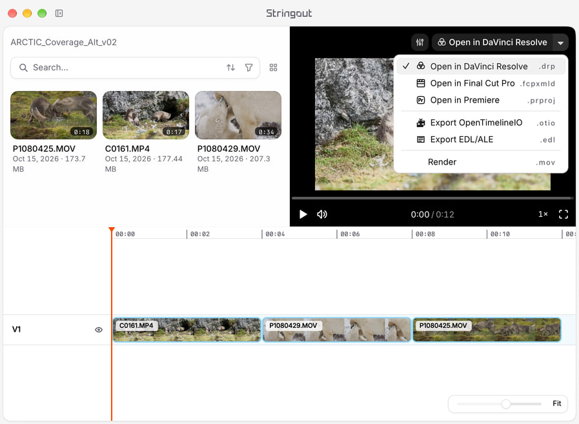Mute the preview audio
The image size is (579, 424).
322,214
